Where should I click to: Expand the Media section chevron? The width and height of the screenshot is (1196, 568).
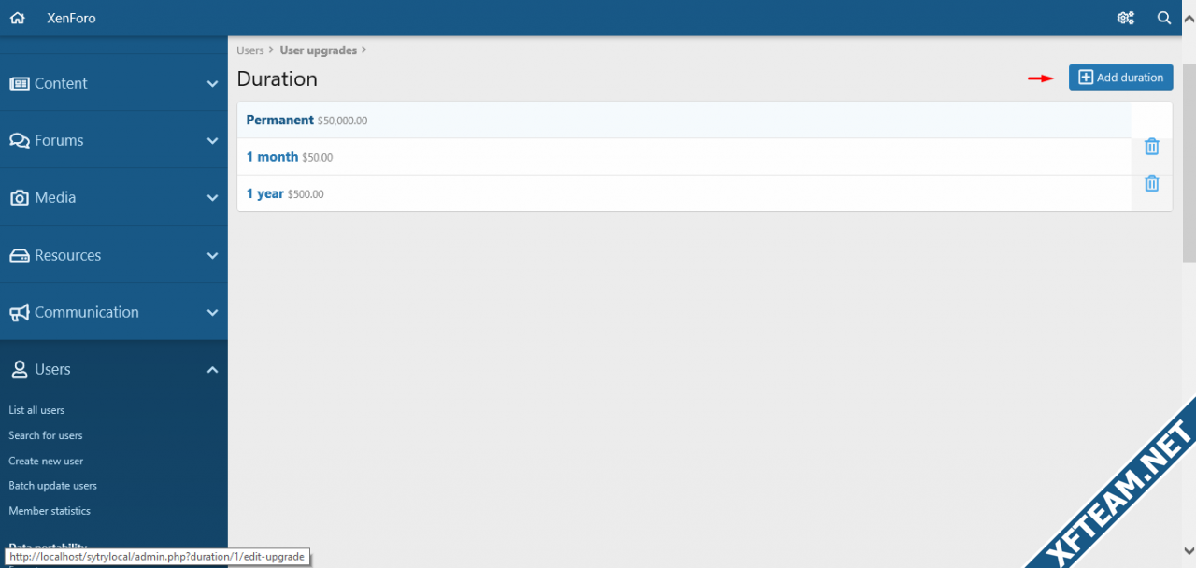coord(212,198)
